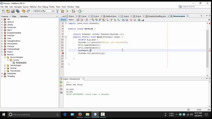Select the Polymorphism project

click(x=12, y=44)
